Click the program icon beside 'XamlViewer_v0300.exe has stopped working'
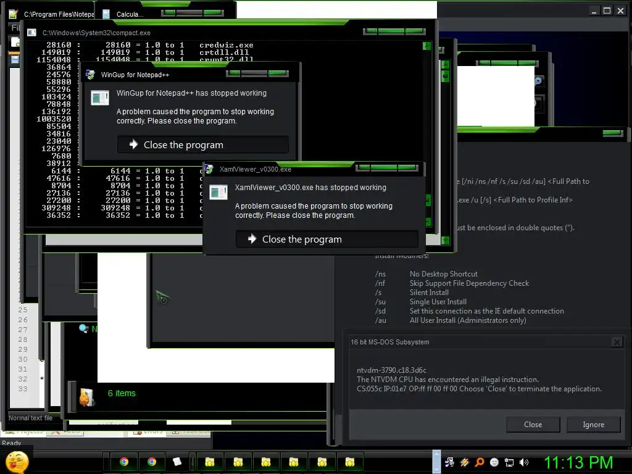632x474 pixels. point(218,193)
